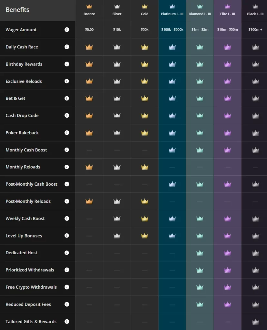Viewport: 267px width, 330px height.
Task: Click Diamond crown in Dedicated Host row
Action: [200, 253]
